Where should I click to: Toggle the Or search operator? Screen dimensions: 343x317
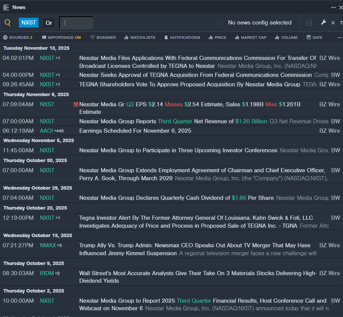pos(49,23)
